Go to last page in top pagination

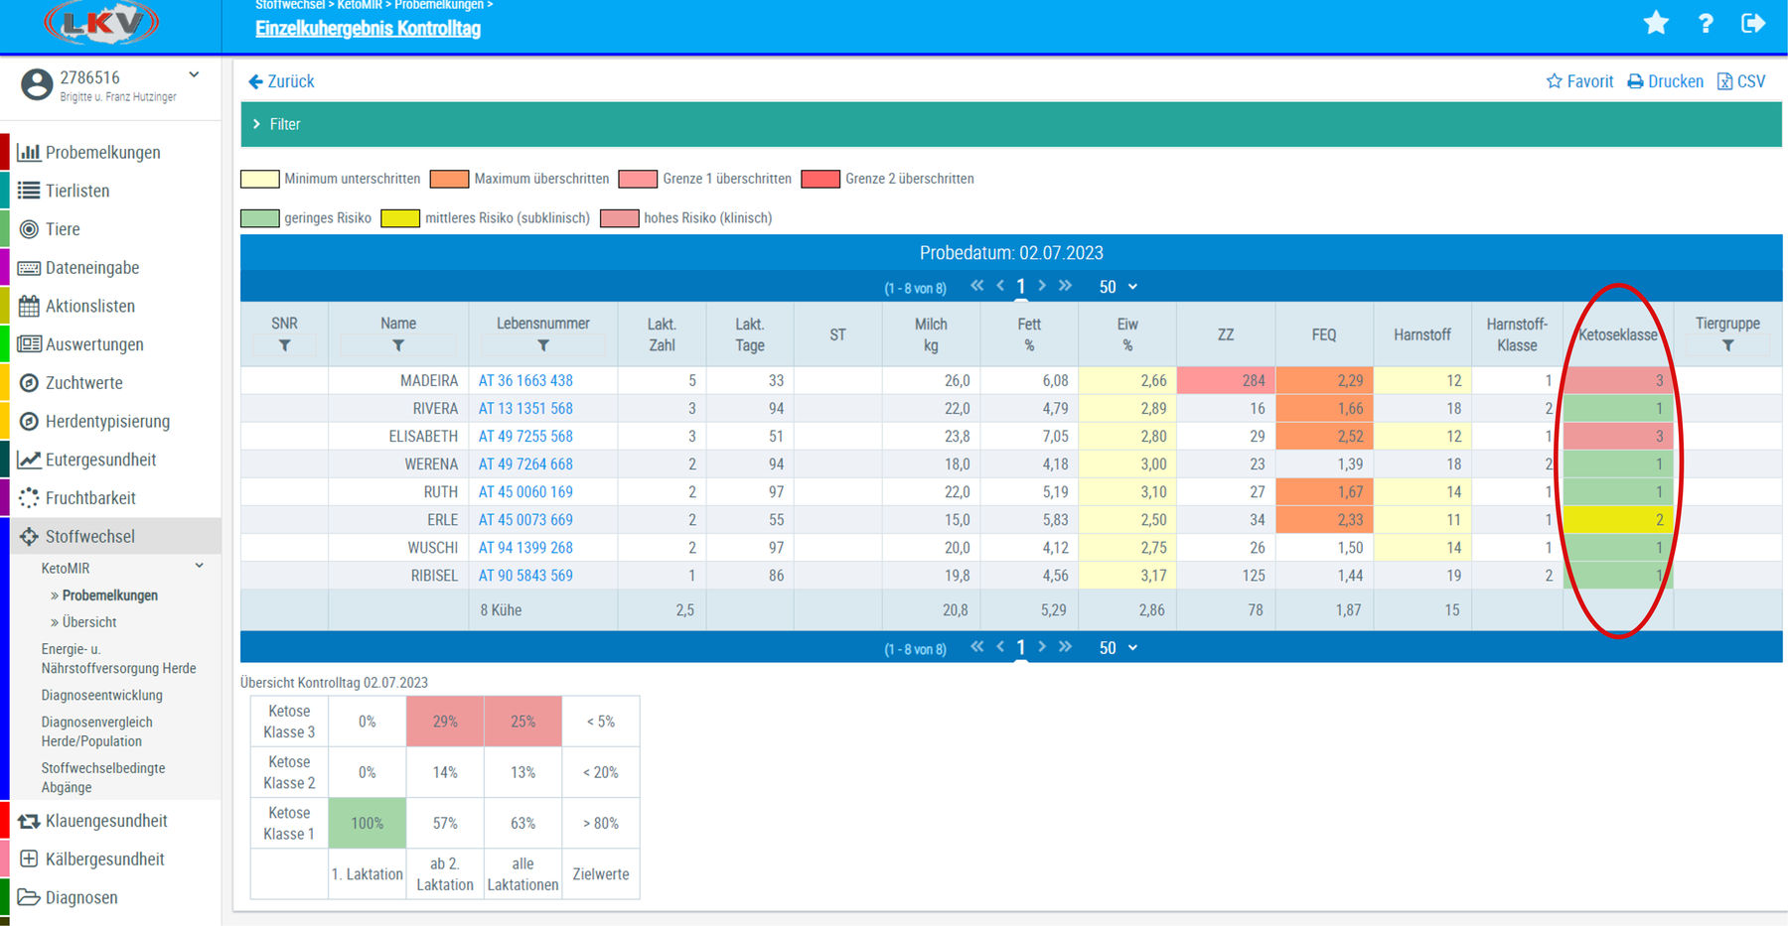point(1066,286)
